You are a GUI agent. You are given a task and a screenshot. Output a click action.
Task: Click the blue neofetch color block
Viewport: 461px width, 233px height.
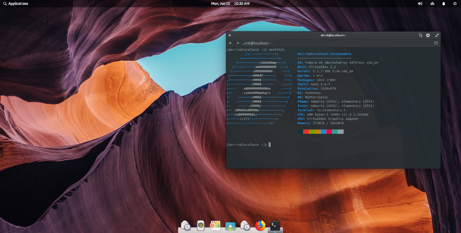coord(323,131)
